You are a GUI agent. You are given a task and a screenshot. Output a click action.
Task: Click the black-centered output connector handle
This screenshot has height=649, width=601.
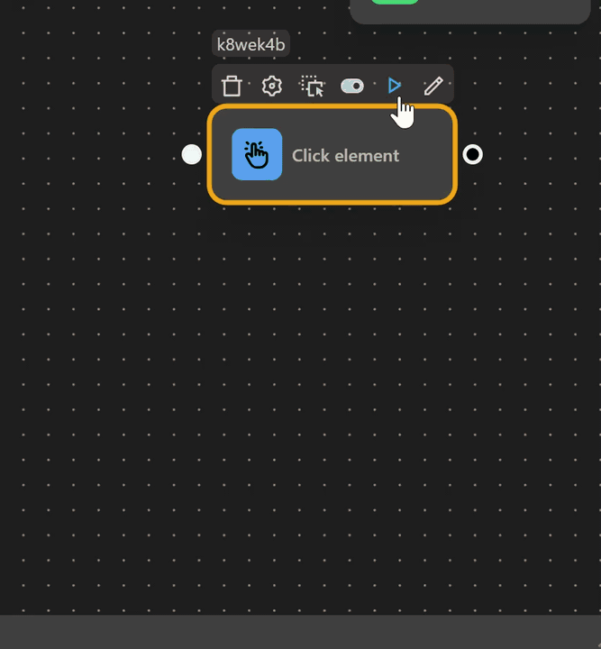(x=472, y=155)
